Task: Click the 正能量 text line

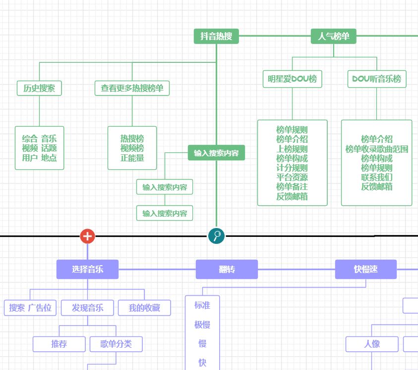Action: 132,158
